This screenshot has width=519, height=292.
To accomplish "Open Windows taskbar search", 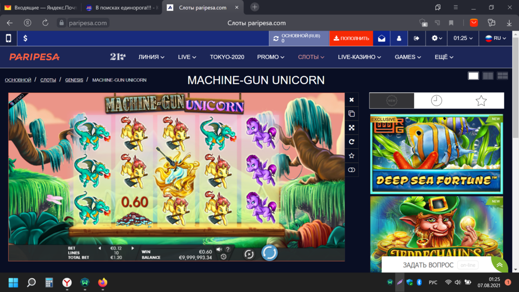I will (31, 283).
